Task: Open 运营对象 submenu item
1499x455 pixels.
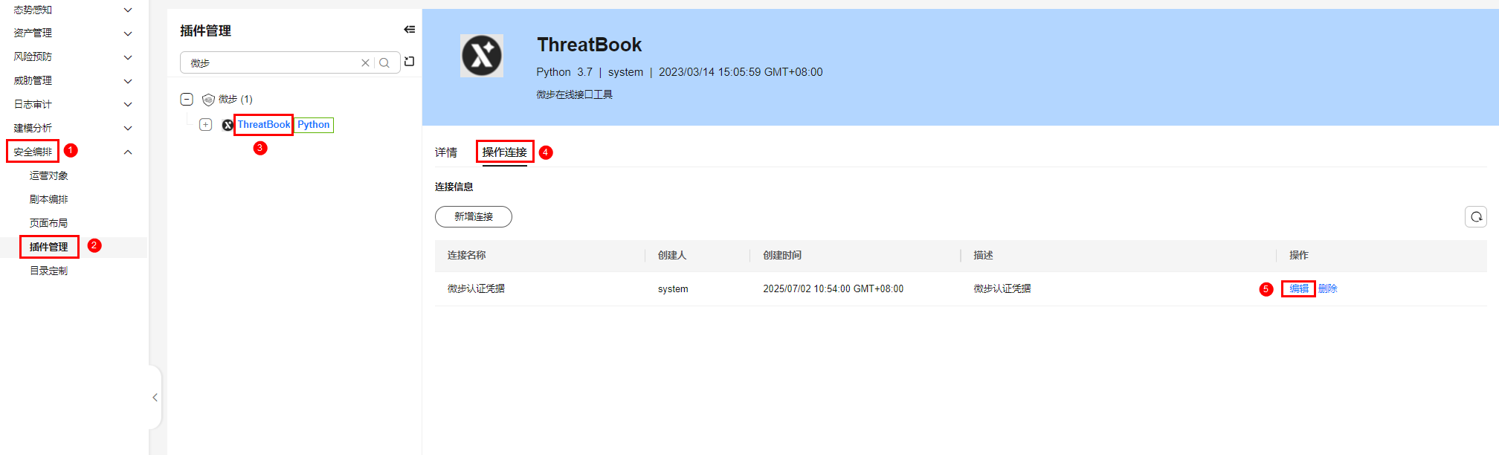Action: pos(49,176)
